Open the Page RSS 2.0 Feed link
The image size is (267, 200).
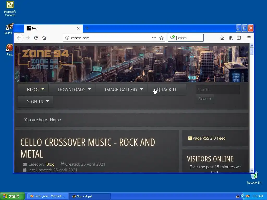(209, 138)
